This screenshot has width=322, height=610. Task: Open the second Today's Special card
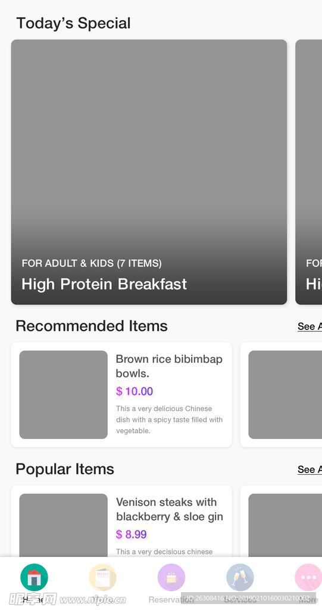[x=309, y=172]
